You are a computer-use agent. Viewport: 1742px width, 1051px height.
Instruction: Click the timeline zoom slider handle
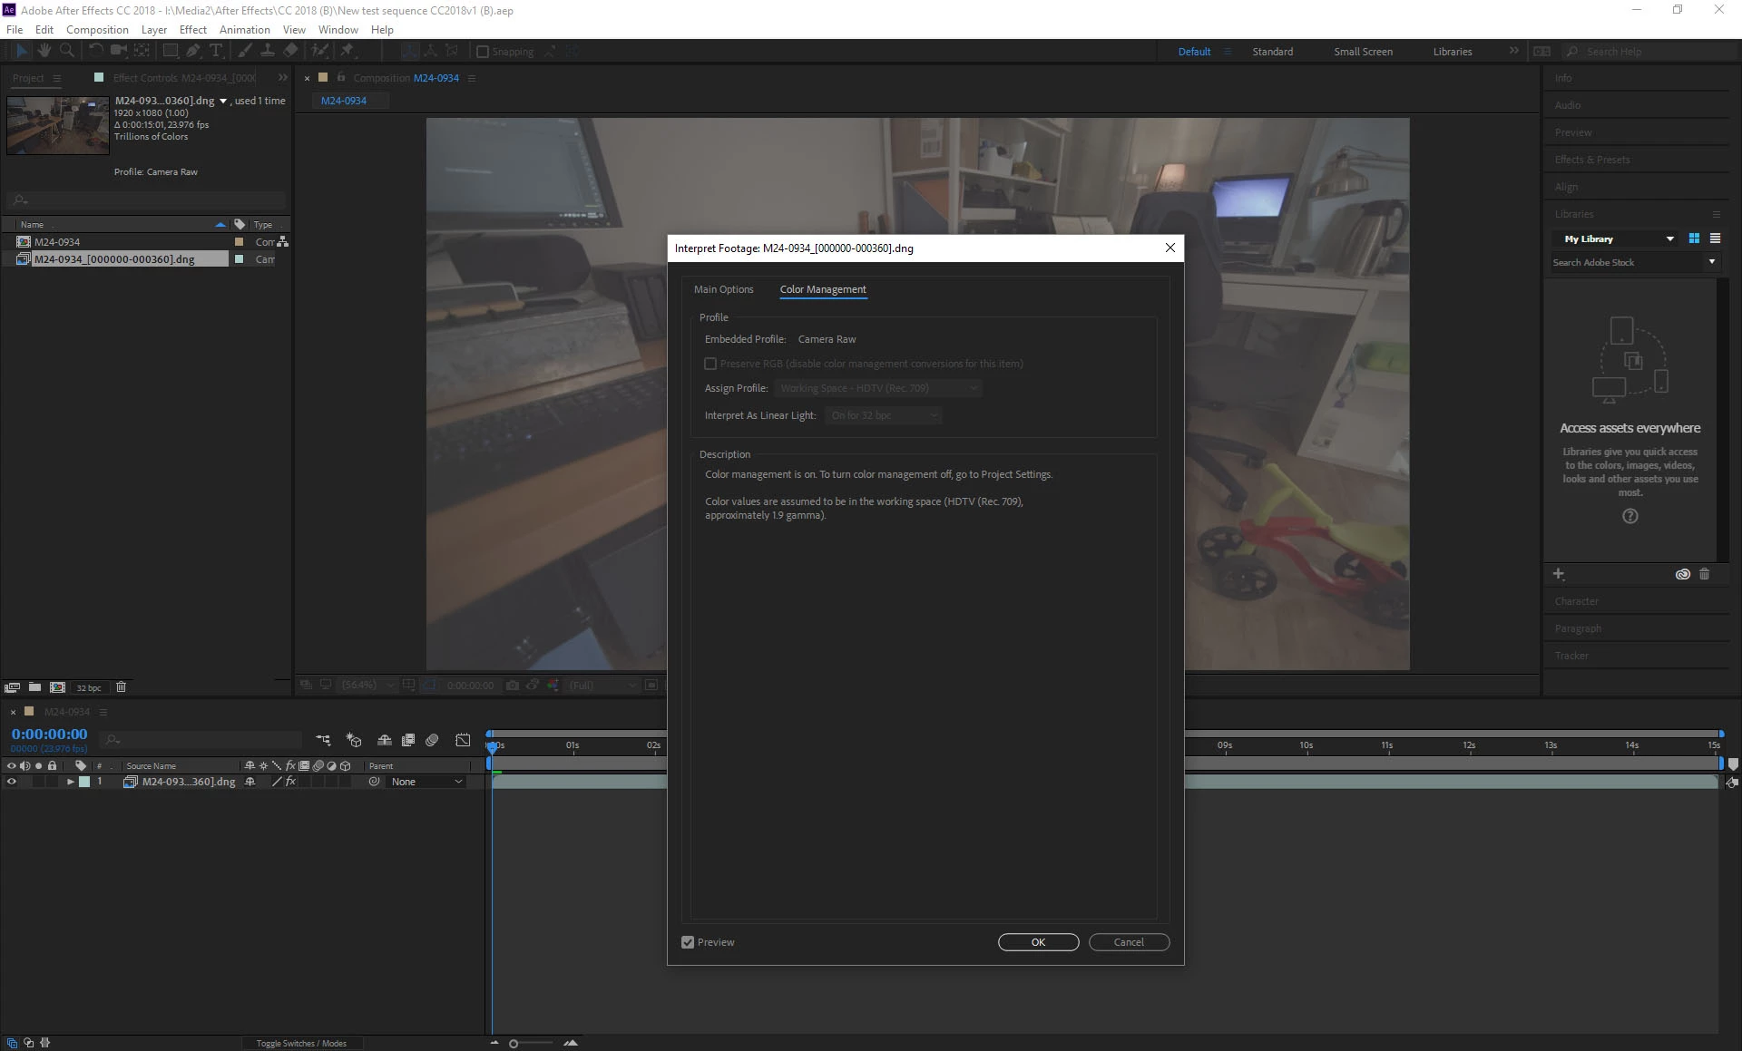(x=514, y=1044)
